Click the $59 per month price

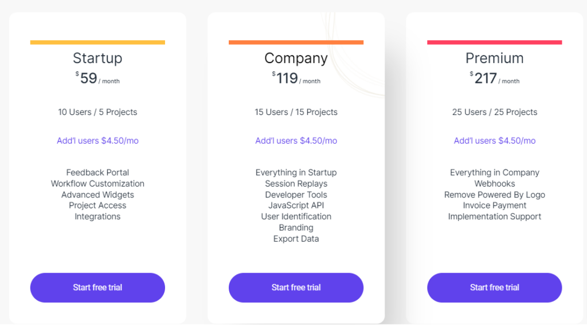coord(97,78)
